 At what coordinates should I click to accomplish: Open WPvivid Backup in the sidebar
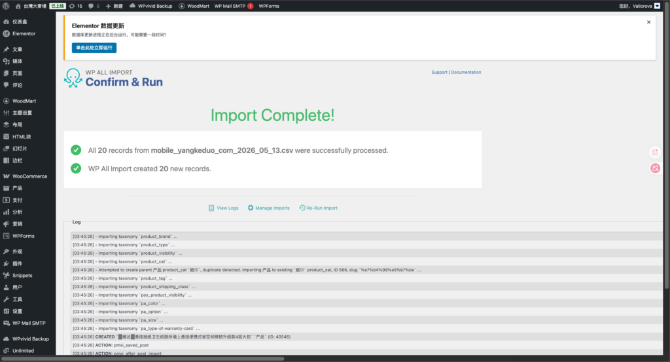tap(27, 339)
